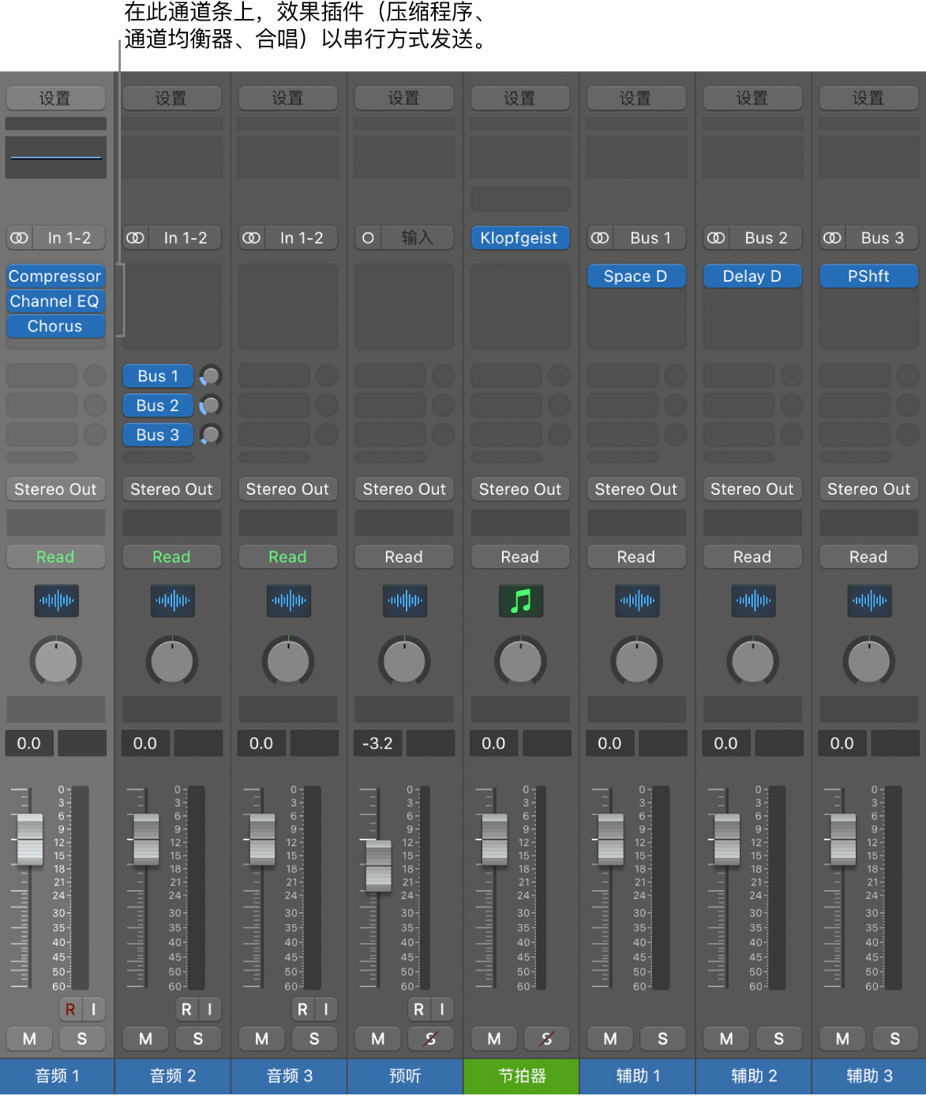Screen dimensions: 926x1096
Task: Select the green 节拍器 track name label
Action: (x=521, y=1076)
